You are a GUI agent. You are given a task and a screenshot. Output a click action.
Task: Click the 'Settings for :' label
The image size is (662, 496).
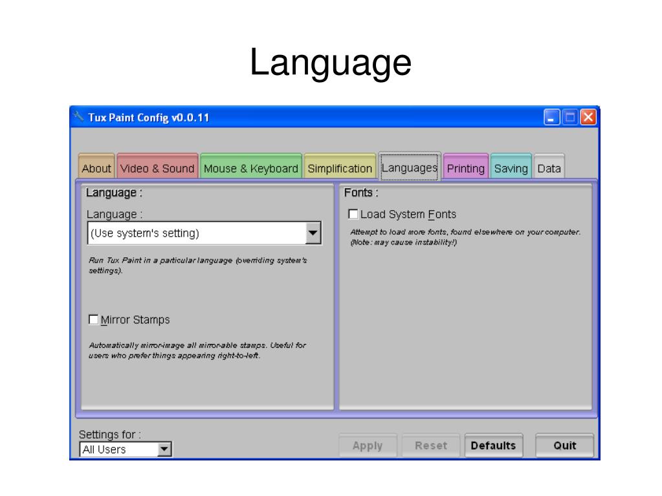(110, 435)
